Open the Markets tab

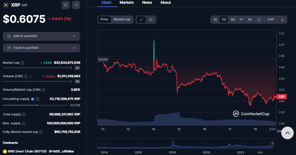click(127, 3)
